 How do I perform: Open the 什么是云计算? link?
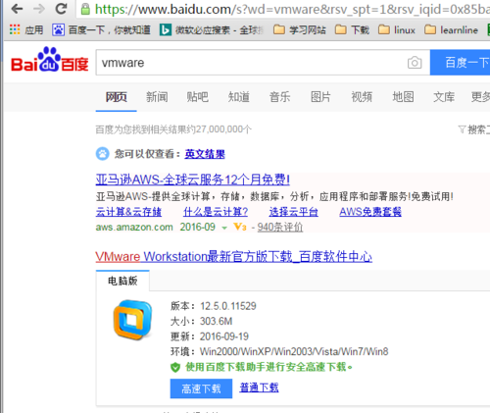click(x=216, y=212)
